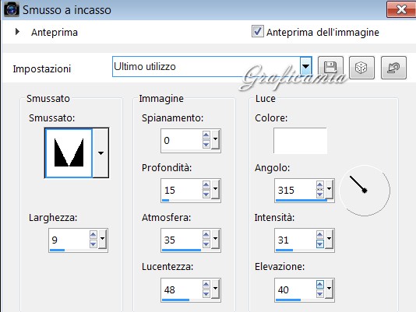Open the Angolo value slider dropdown

(x=329, y=189)
